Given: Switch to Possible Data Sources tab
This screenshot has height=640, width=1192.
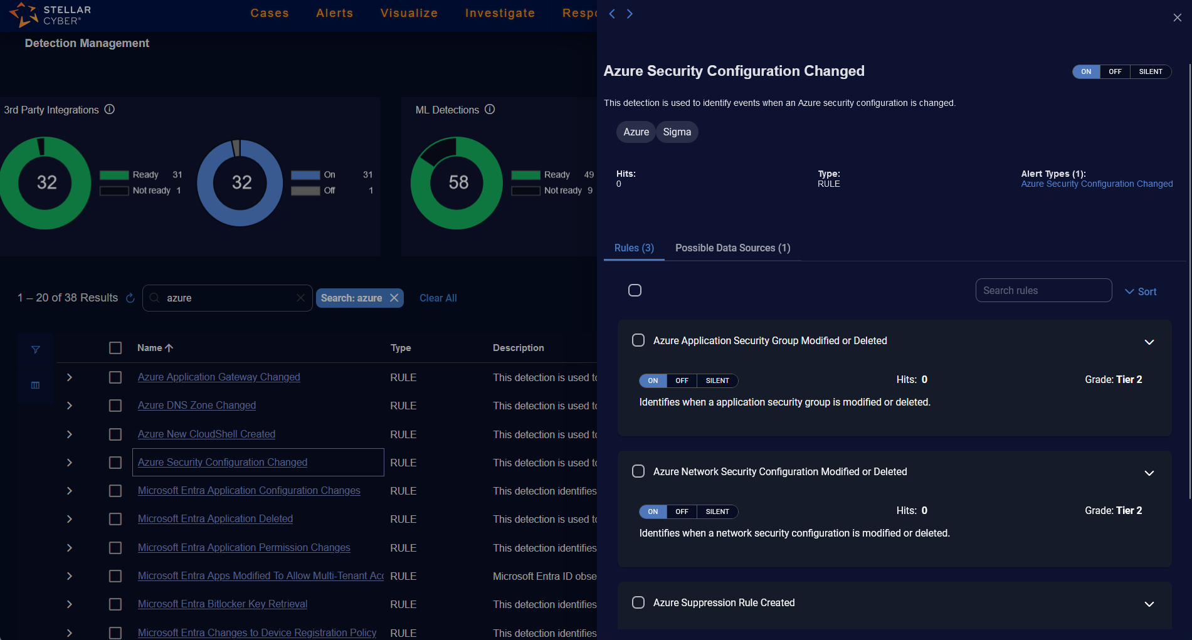Looking at the screenshot, I should pyautogui.click(x=732, y=248).
